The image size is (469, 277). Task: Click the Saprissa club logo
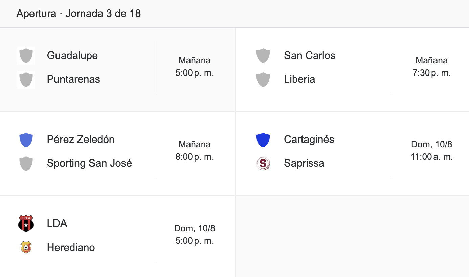click(263, 164)
